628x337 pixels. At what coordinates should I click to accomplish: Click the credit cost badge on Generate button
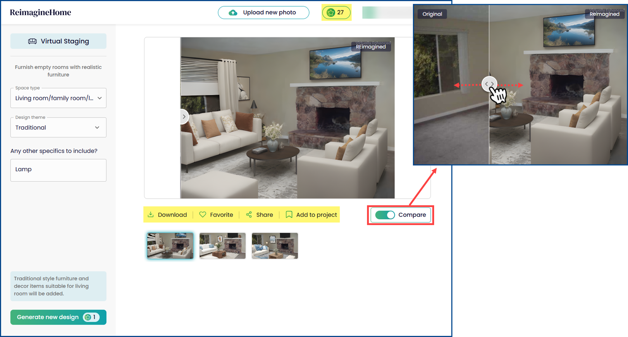pyautogui.click(x=91, y=317)
